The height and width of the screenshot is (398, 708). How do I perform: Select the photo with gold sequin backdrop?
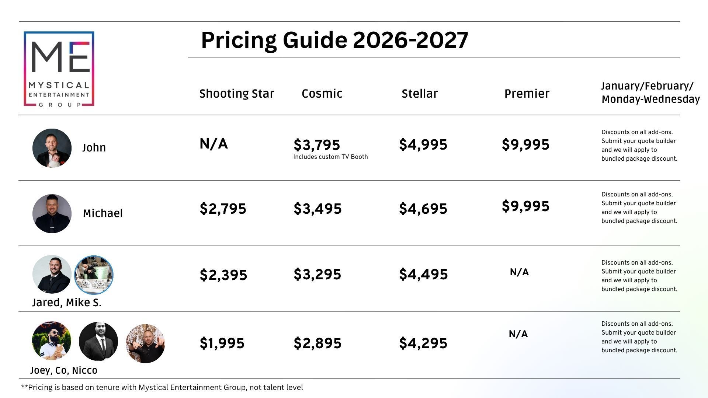click(x=145, y=343)
